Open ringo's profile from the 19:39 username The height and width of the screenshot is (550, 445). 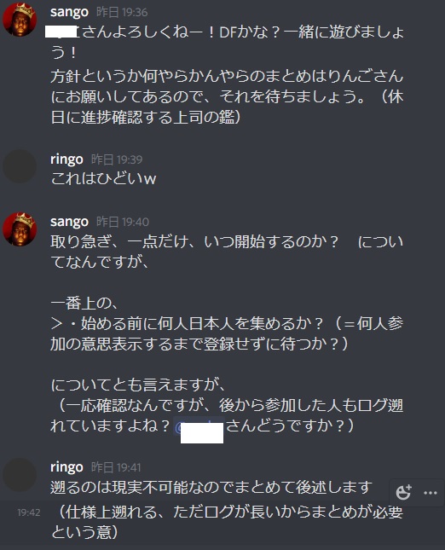tap(66, 159)
